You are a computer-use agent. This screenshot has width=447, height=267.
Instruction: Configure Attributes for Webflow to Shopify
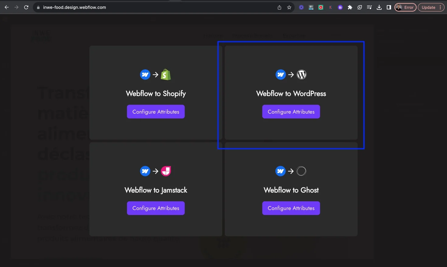tap(156, 112)
